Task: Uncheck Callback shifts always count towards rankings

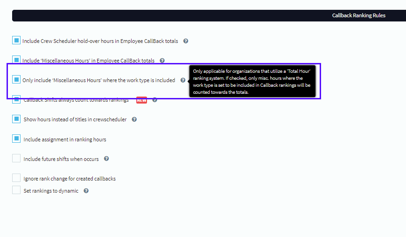Action: [x=16, y=99]
